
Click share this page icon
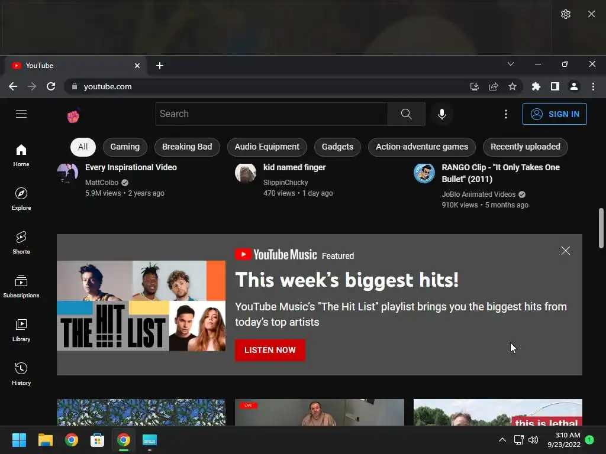click(x=494, y=86)
